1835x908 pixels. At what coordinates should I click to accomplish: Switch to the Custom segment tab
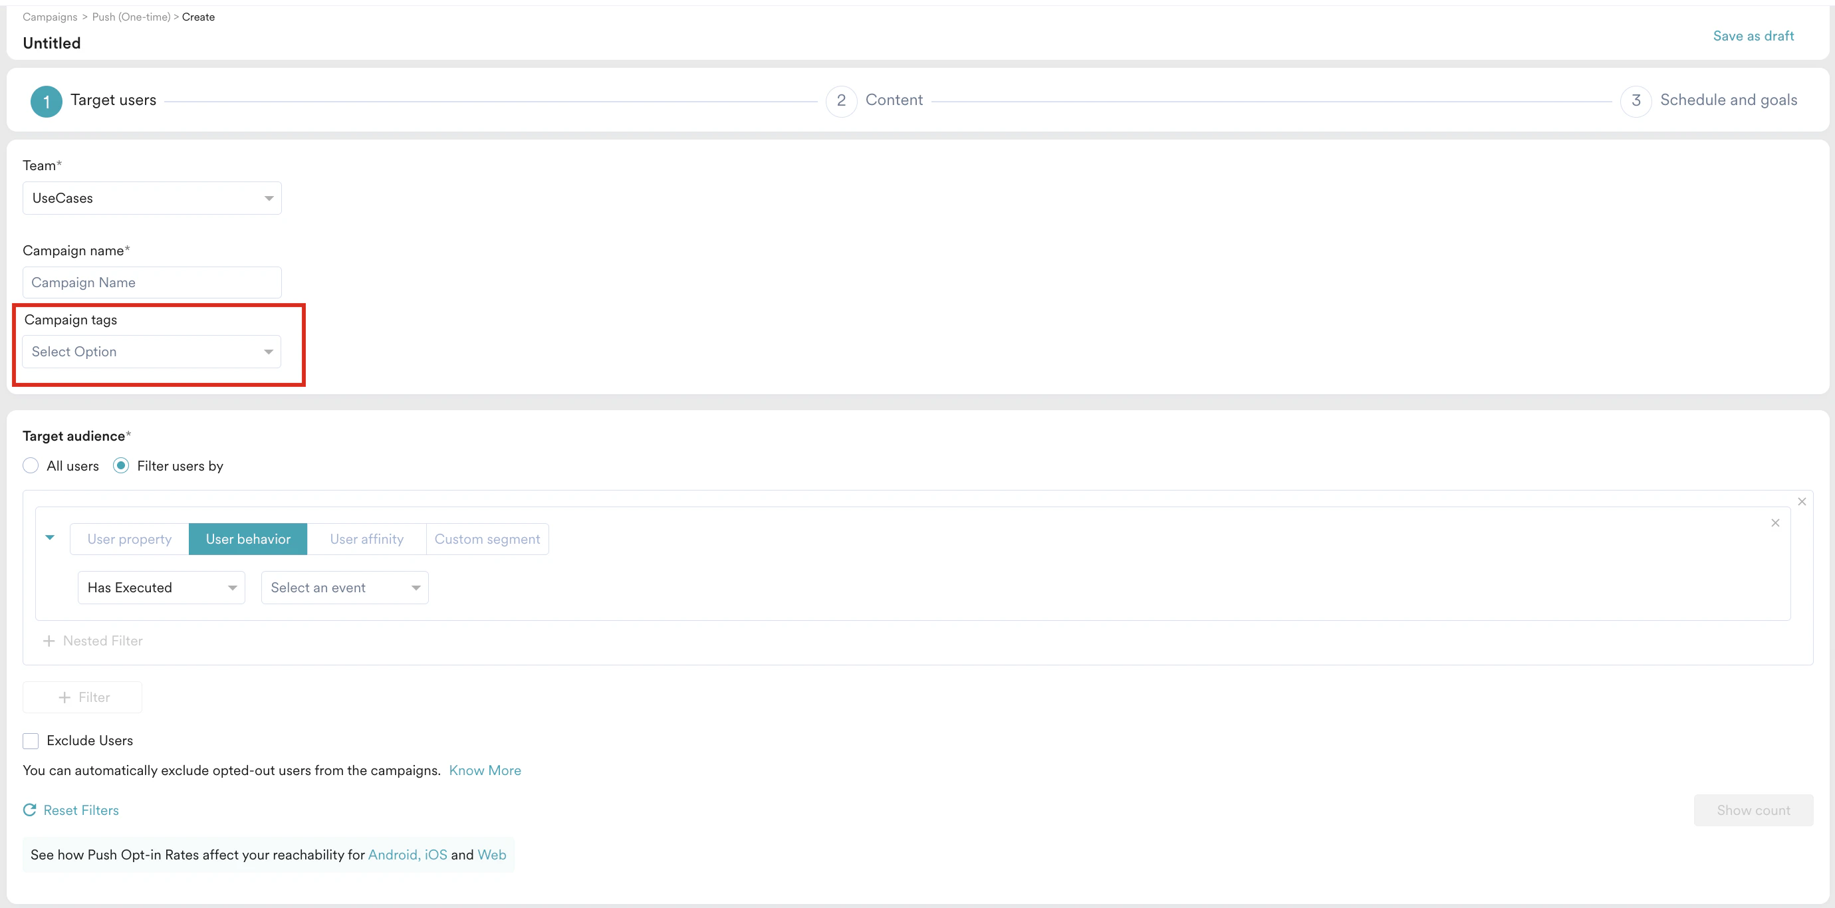pyautogui.click(x=487, y=539)
